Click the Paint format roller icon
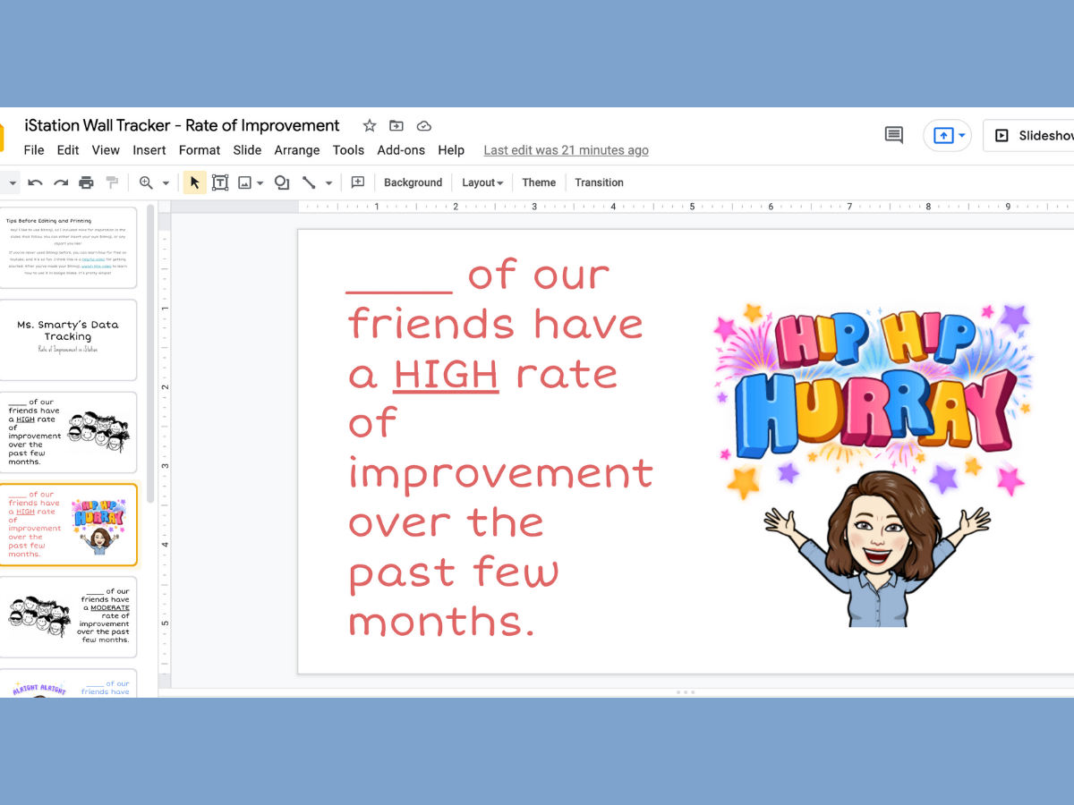Viewport: 1074px width, 805px height. pyautogui.click(x=112, y=182)
